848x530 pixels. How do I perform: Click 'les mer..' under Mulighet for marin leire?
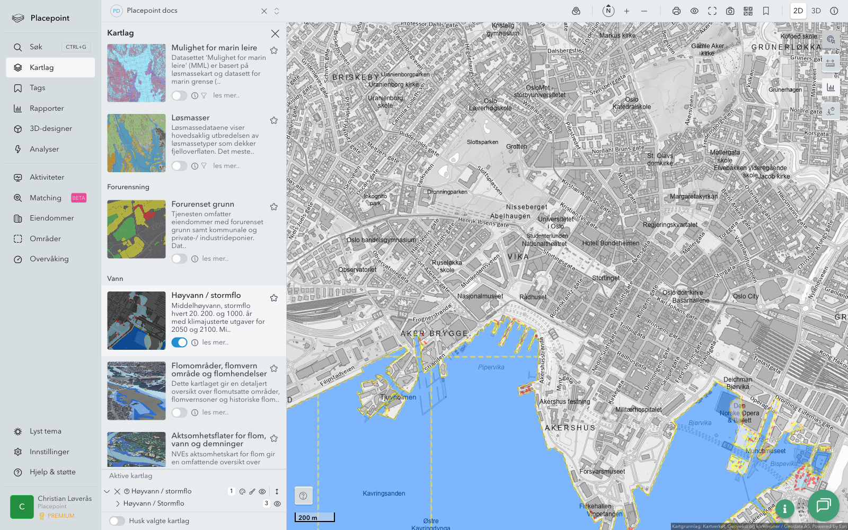click(x=226, y=95)
